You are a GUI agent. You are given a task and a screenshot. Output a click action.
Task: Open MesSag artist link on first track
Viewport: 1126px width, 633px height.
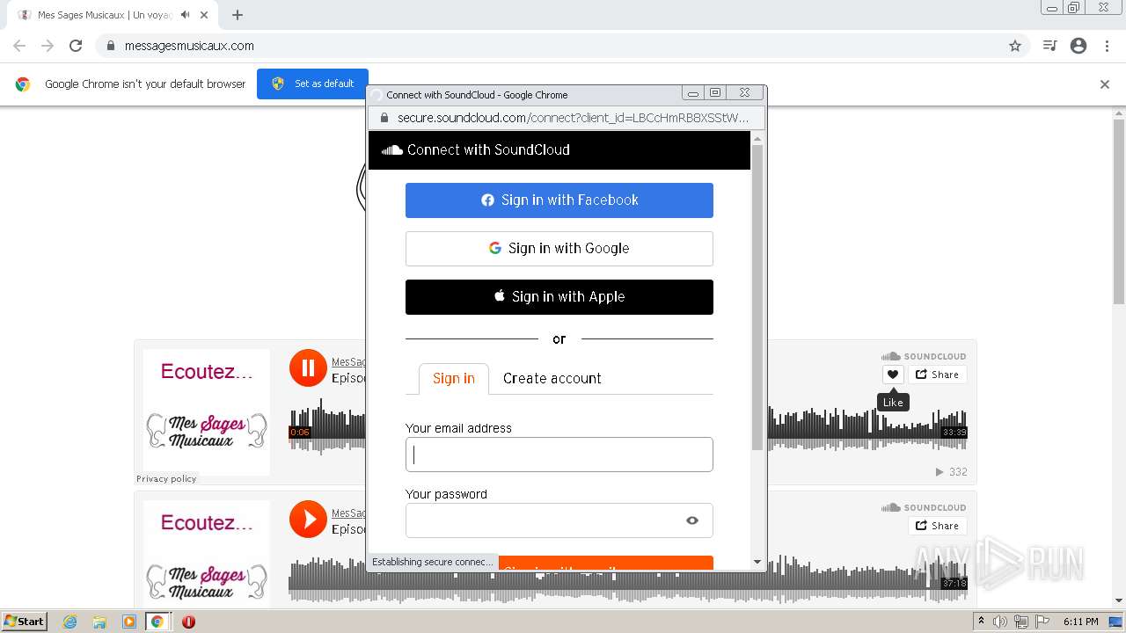pos(348,362)
